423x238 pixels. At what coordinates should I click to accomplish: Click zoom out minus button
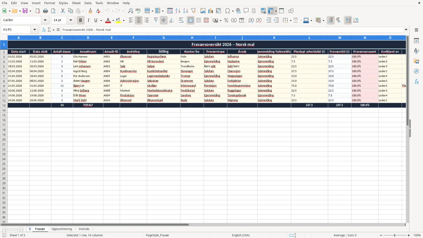[x=381, y=235]
